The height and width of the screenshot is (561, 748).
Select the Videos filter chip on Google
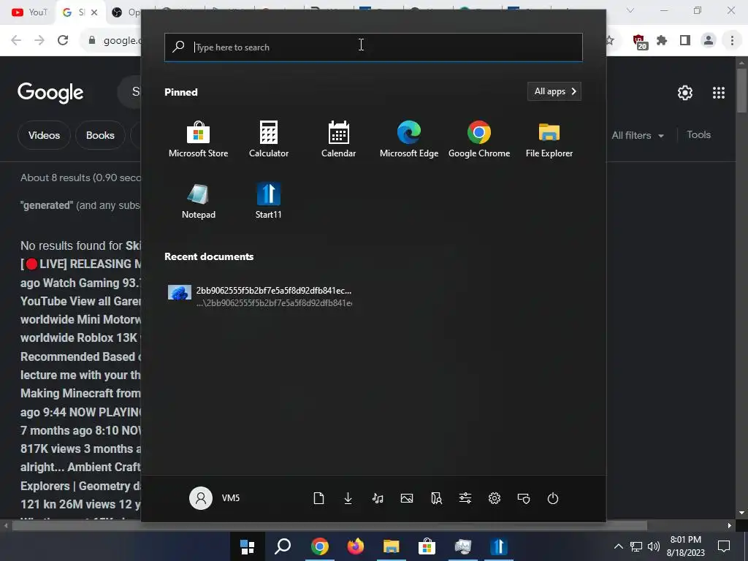tap(44, 135)
